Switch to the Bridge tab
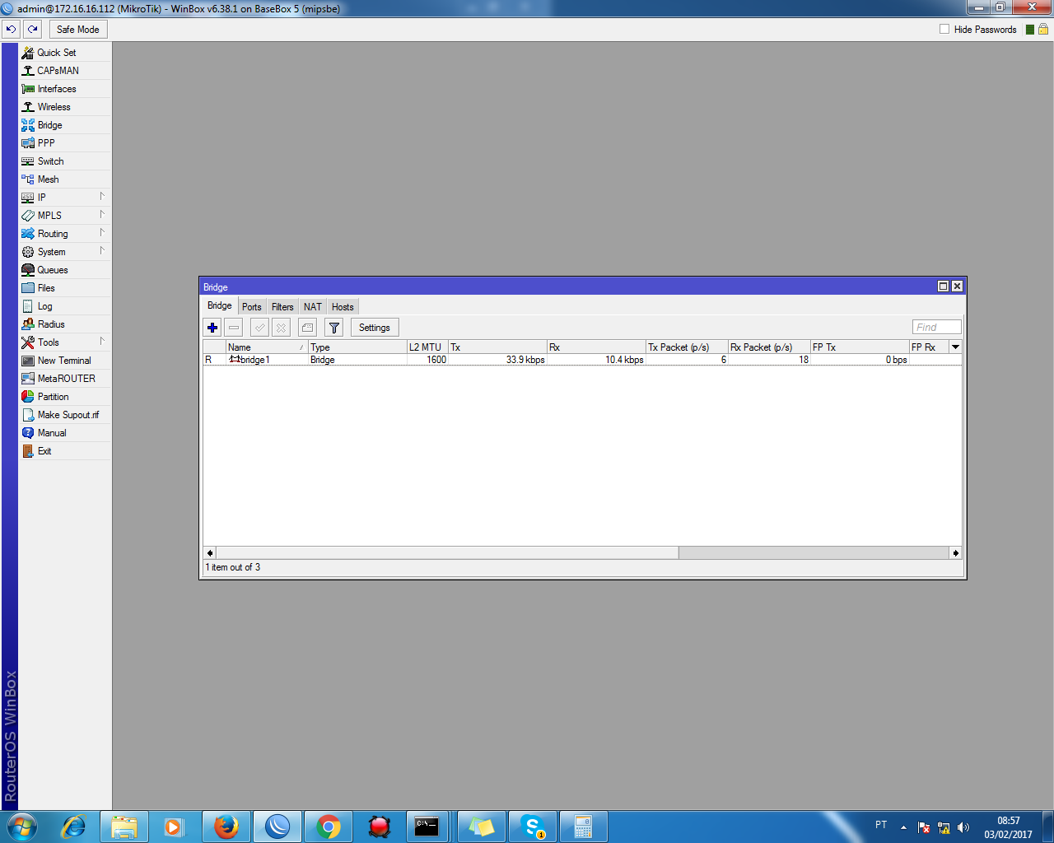The height and width of the screenshot is (843, 1054). point(220,306)
